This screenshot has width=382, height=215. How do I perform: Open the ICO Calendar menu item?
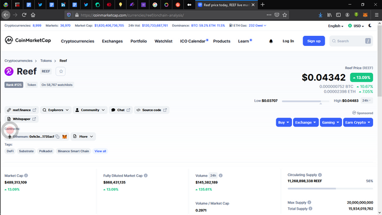(193, 41)
